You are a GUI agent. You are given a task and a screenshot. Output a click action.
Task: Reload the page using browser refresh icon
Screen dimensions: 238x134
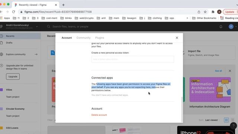coord(13,12)
